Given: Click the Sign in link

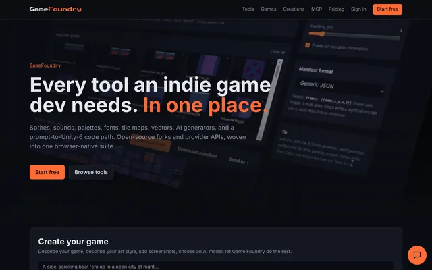Looking at the screenshot, I should (x=358, y=9).
